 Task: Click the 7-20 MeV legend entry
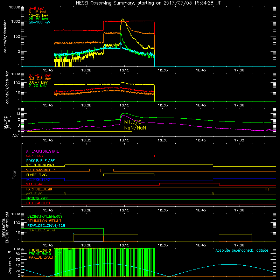(x=38, y=86)
